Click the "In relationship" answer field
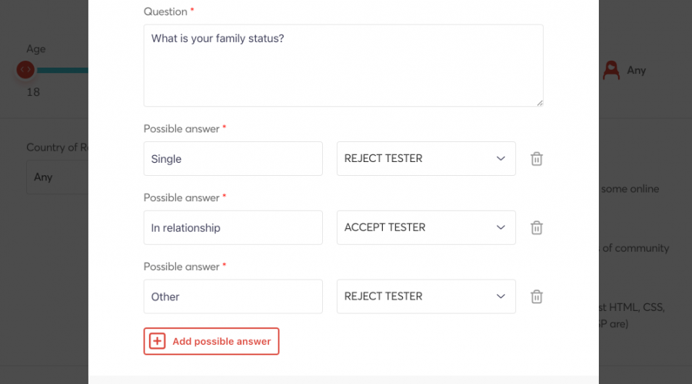Image resolution: width=692 pixels, height=384 pixels. point(233,228)
